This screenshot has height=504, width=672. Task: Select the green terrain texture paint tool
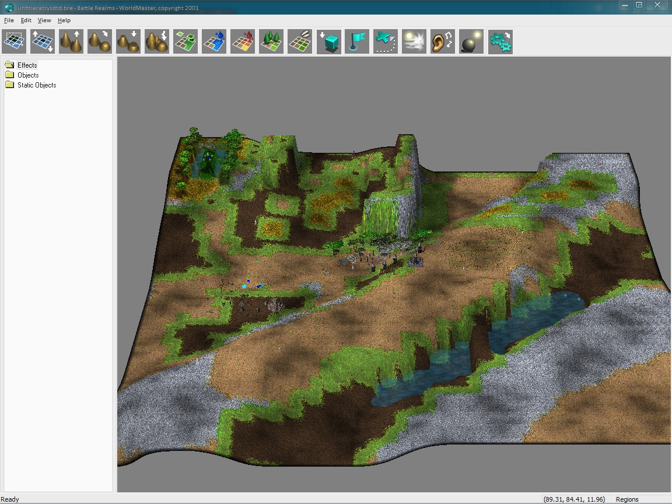pyautogui.click(x=185, y=41)
